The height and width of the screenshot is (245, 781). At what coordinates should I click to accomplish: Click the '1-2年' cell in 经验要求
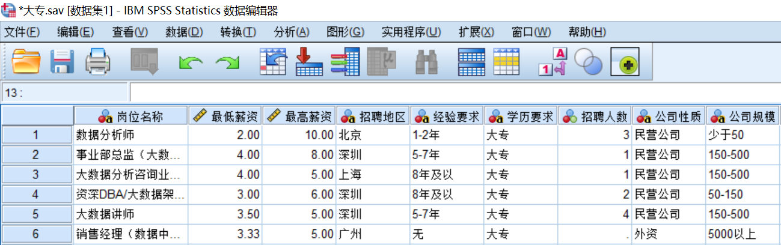447,135
